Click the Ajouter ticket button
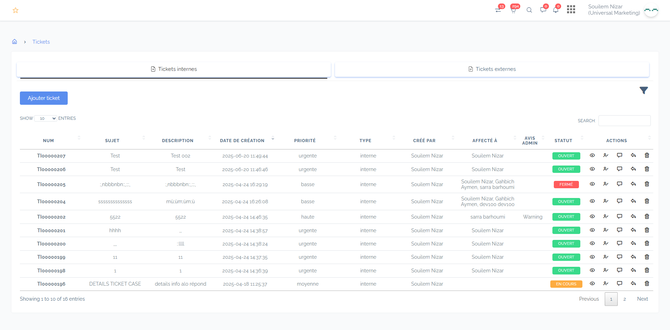The height and width of the screenshot is (330, 670). (x=44, y=98)
